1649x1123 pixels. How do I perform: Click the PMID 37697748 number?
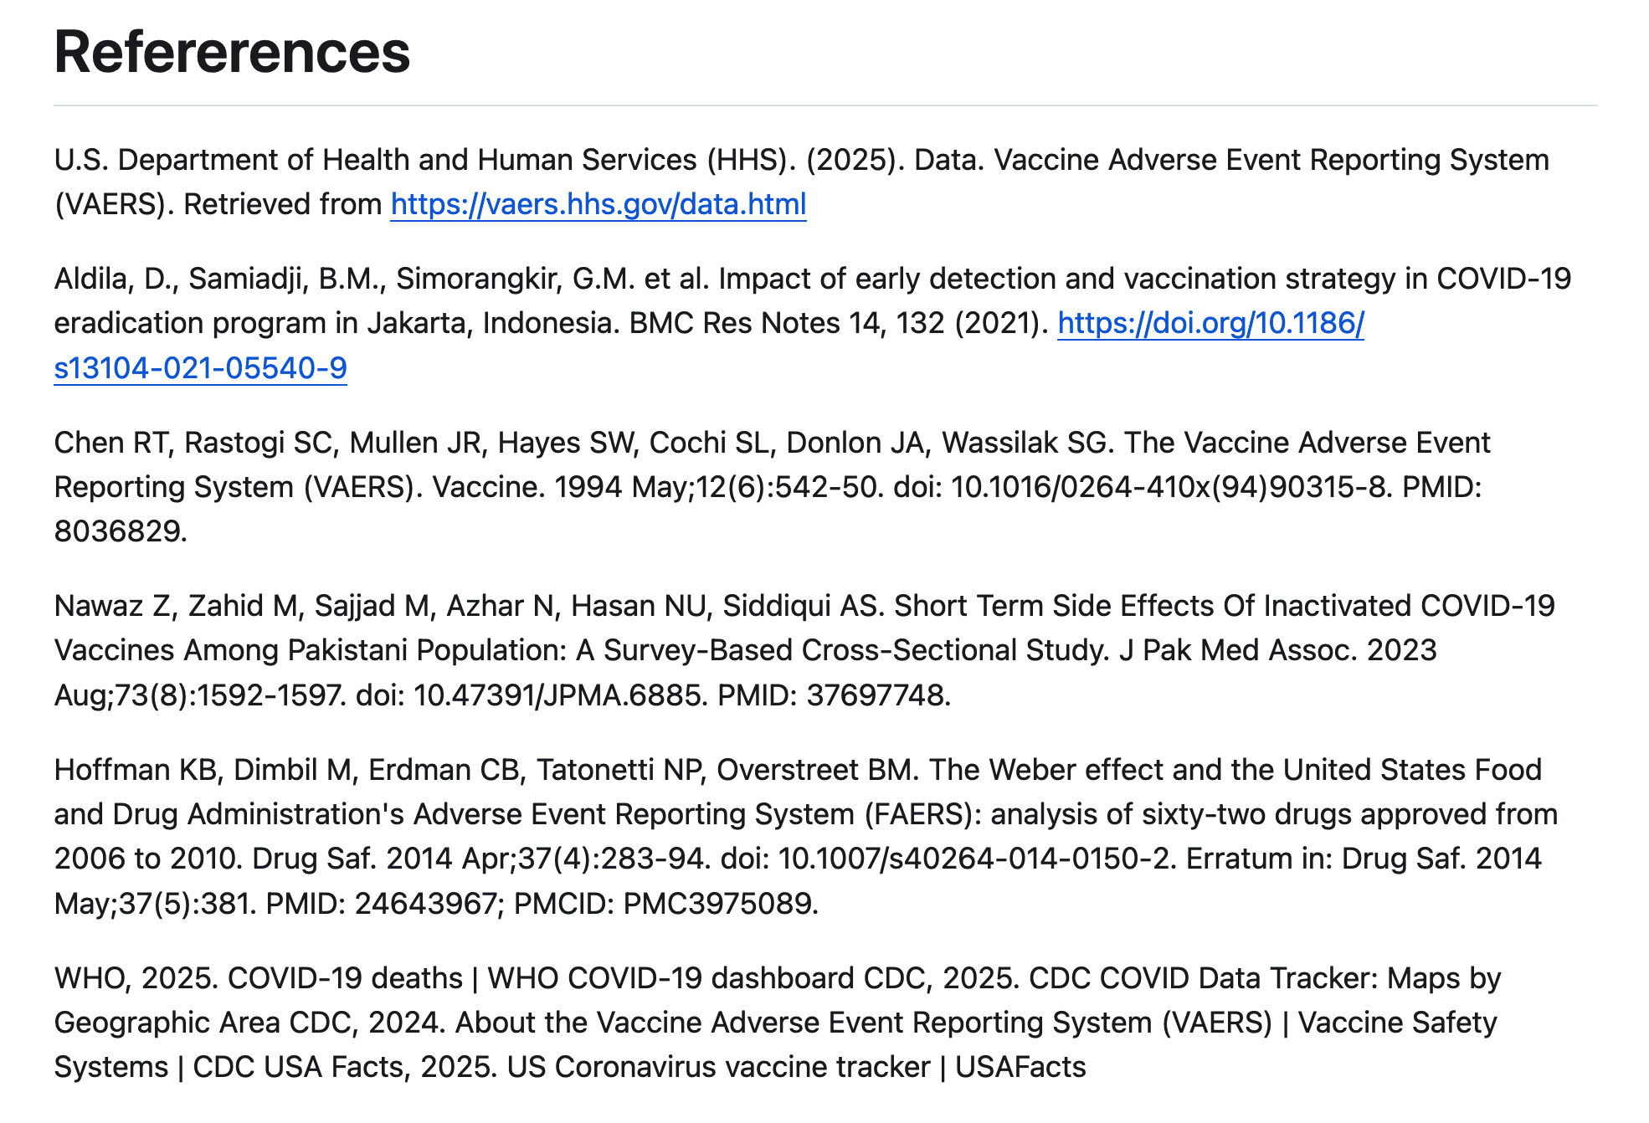[x=877, y=695]
